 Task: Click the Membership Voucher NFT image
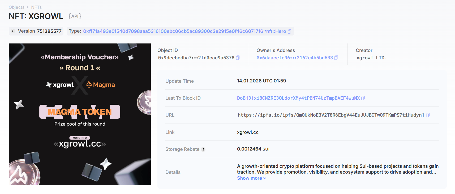pos(80,114)
